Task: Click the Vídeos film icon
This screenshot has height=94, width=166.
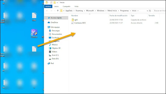Action: point(50,52)
